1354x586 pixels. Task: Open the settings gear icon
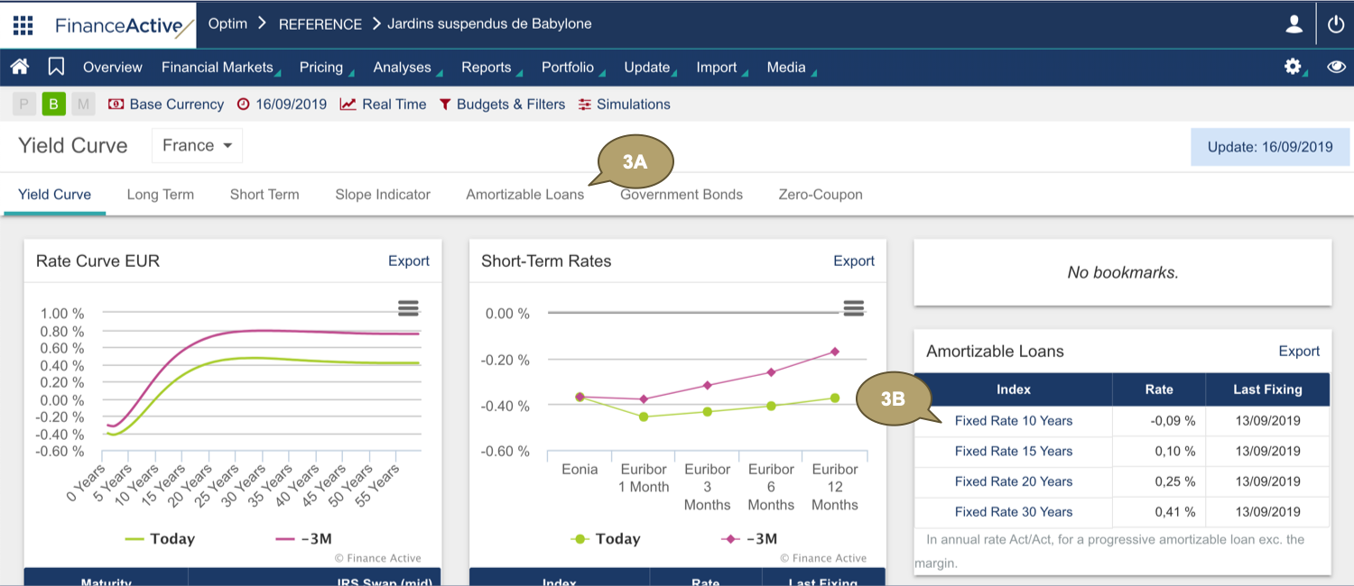pyautogui.click(x=1293, y=67)
